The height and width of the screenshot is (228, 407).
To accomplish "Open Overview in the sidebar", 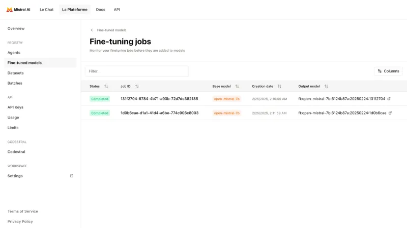I will coord(16,28).
